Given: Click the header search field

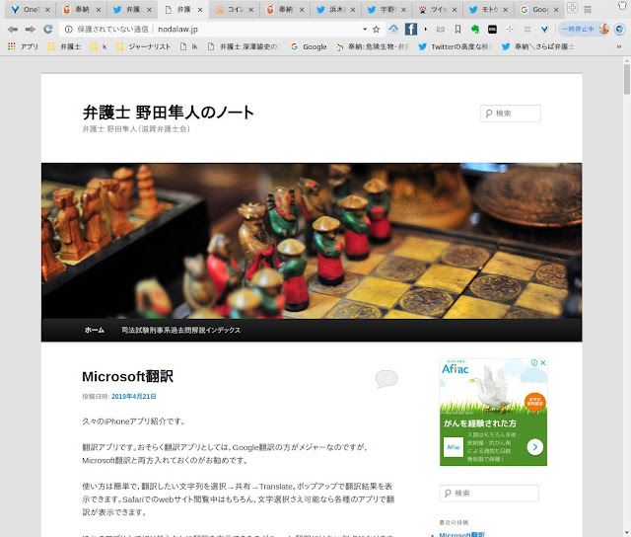Looking at the screenshot, I should click(511, 114).
